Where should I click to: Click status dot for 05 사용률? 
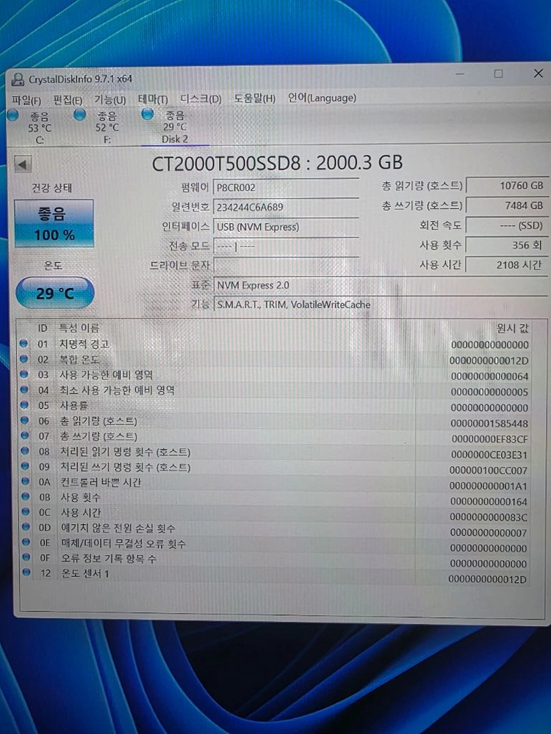click(x=24, y=405)
